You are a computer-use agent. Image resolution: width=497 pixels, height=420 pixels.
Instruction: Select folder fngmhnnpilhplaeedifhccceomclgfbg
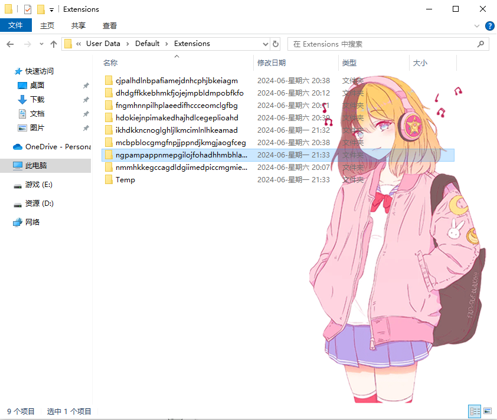176,106
